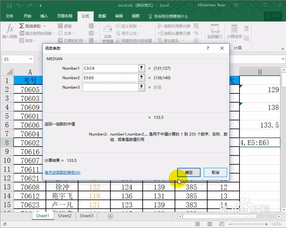Screen dimensions: 286x228
Task: Click the zoom out minus button
Action: 230,224
